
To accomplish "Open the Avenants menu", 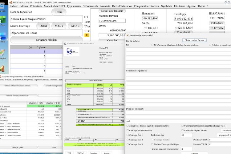I will (105, 6).
